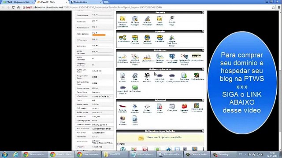282x158 pixels.
Task: Switch to the PTWS Alojamento Web tab
Action: (18, 2)
